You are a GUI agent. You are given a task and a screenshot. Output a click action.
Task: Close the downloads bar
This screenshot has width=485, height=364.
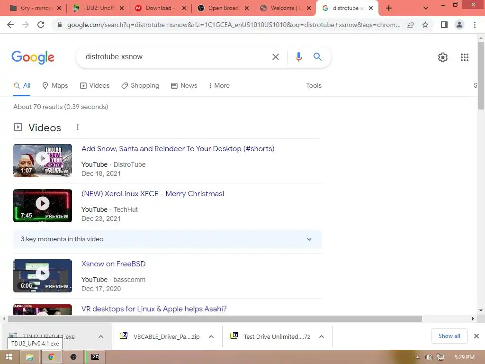pos(476,336)
